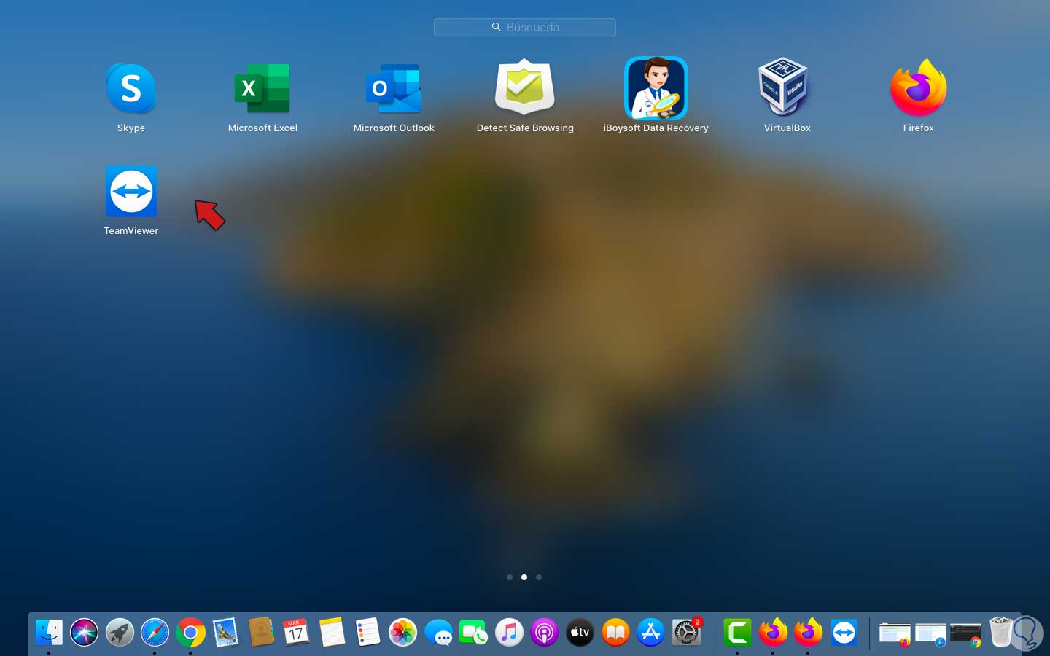The width and height of the screenshot is (1050, 656).
Task: Open Safari from the Dock
Action: [x=155, y=632]
